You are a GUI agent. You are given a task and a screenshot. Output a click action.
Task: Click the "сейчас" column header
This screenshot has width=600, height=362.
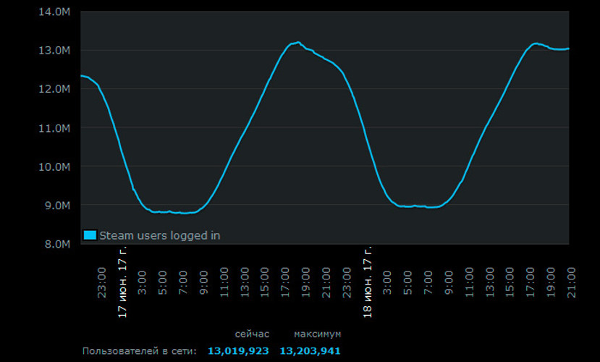coord(252,334)
